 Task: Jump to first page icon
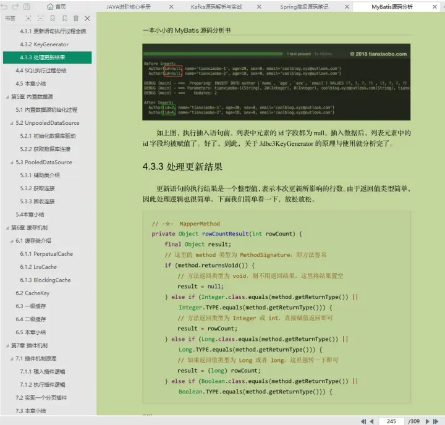[x=363, y=421]
